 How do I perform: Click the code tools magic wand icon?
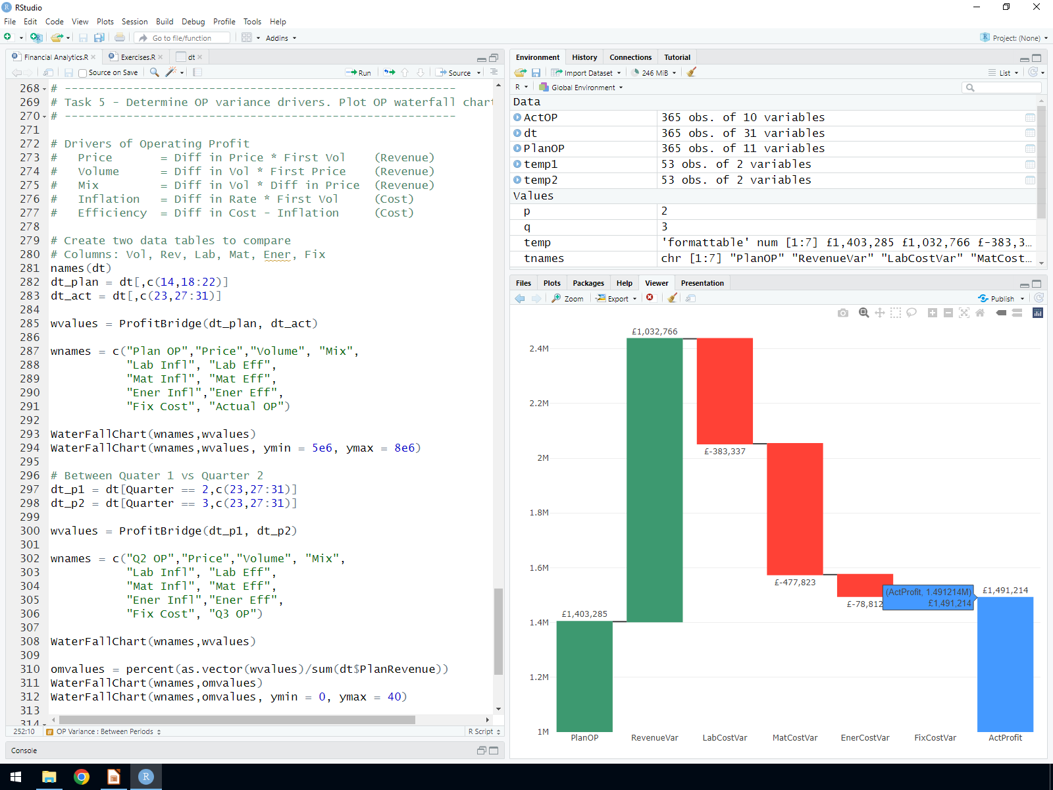pyautogui.click(x=171, y=72)
